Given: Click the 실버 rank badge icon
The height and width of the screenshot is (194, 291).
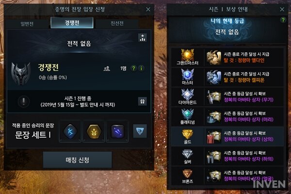Looking at the screenshot, I should [x=187, y=154].
